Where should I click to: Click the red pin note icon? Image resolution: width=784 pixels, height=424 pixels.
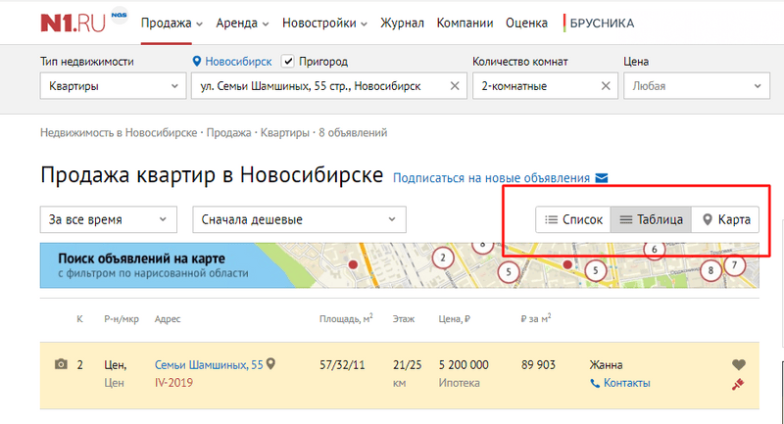pyautogui.click(x=739, y=384)
